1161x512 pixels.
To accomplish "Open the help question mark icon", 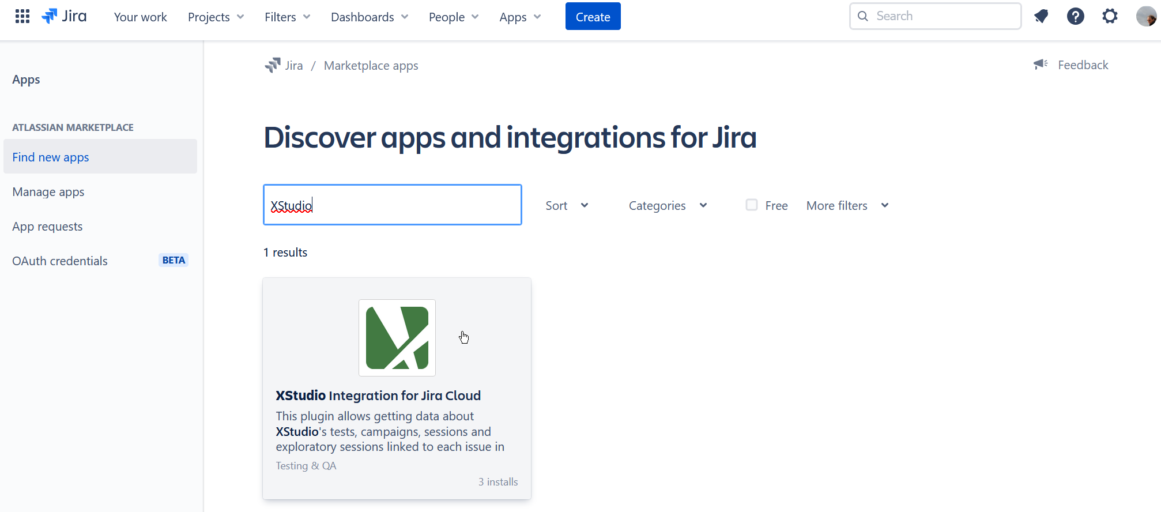I will (x=1076, y=16).
